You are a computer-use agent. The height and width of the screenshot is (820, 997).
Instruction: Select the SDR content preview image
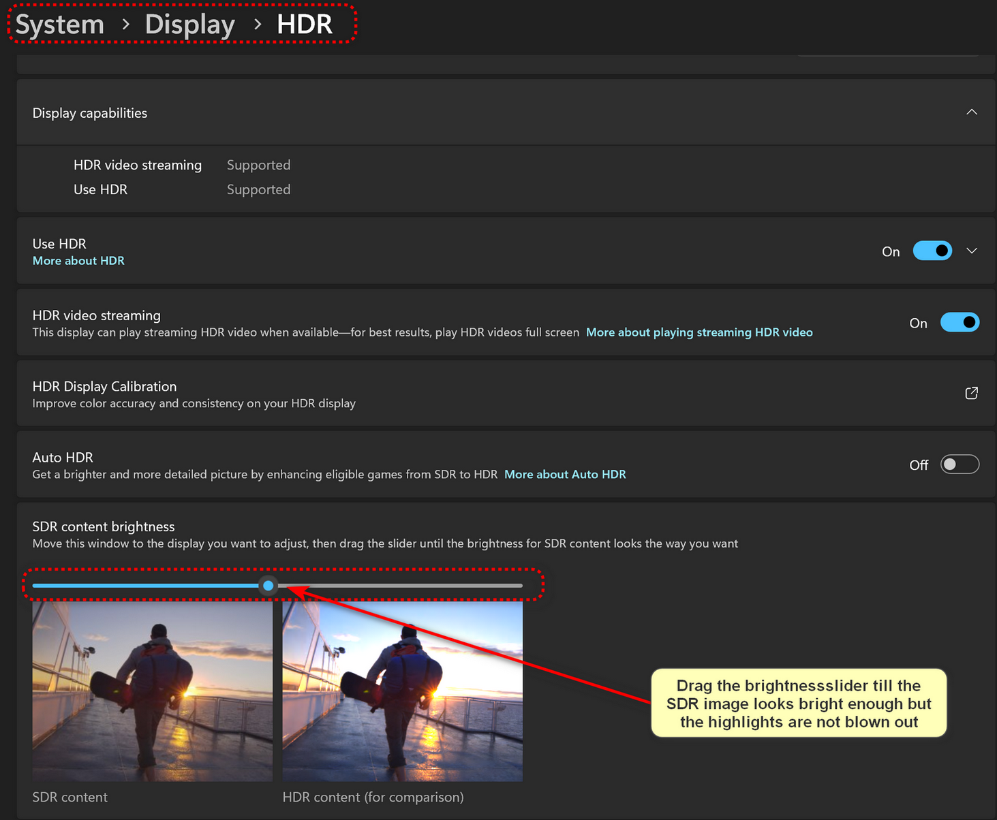152,691
